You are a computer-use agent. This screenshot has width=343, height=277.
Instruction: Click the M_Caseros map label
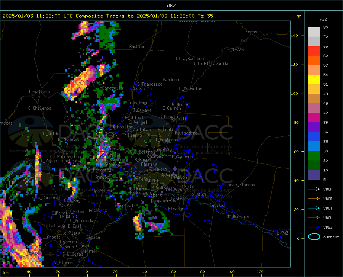pyautogui.click(x=182, y=157)
